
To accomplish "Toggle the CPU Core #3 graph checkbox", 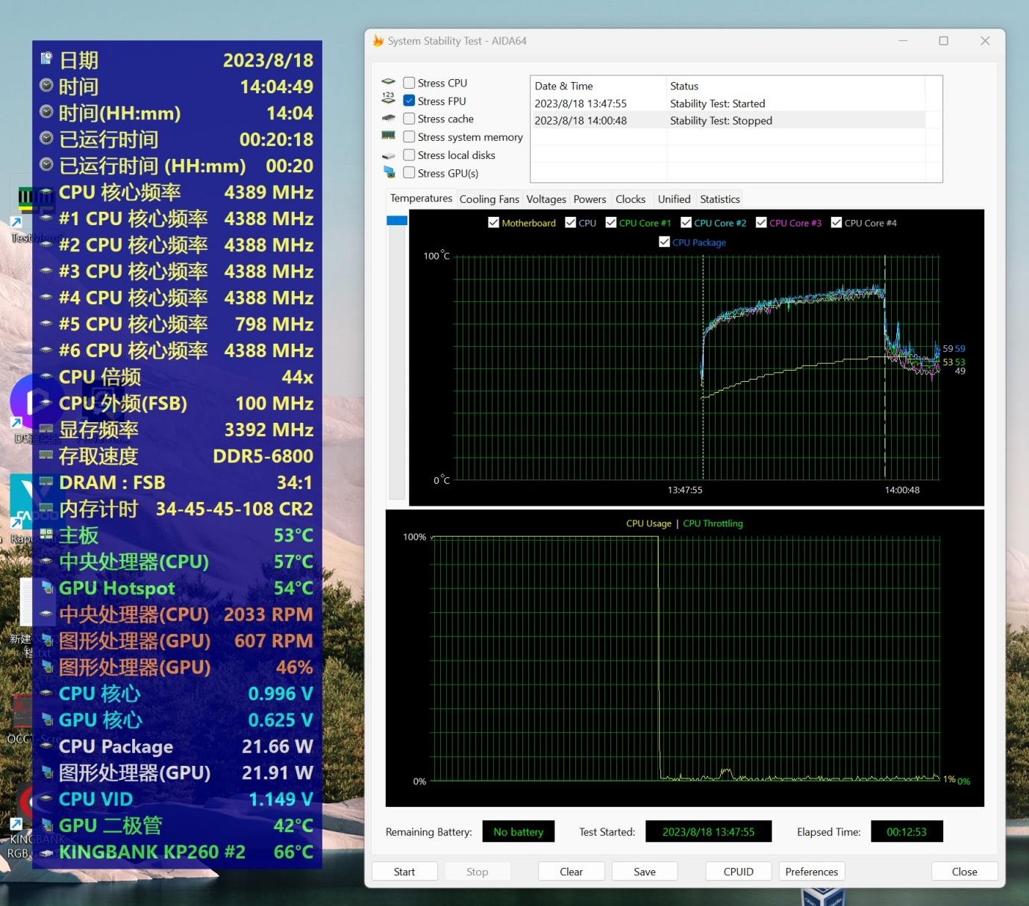I will (761, 222).
